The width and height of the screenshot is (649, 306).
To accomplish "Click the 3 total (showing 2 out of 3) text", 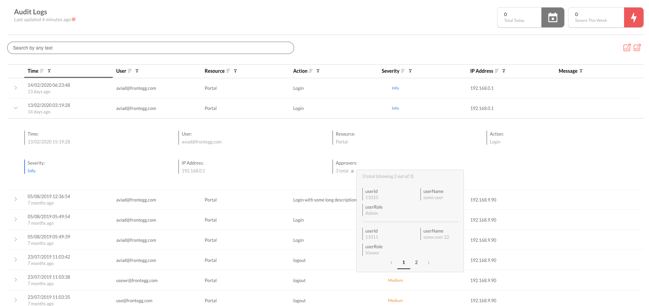I will (x=388, y=177).
